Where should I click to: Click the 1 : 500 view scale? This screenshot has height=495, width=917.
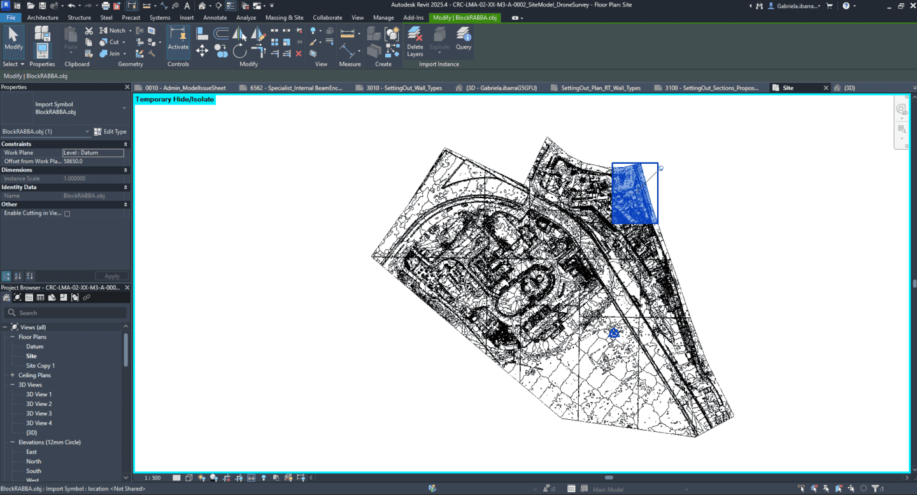click(152, 478)
